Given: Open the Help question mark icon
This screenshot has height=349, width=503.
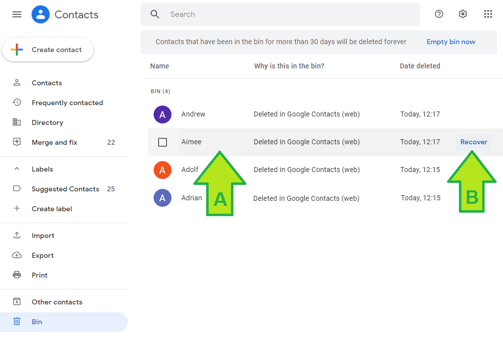Looking at the screenshot, I should [x=439, y=14].
